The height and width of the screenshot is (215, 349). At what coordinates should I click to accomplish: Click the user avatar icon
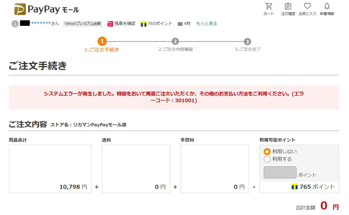pos(15,24)
